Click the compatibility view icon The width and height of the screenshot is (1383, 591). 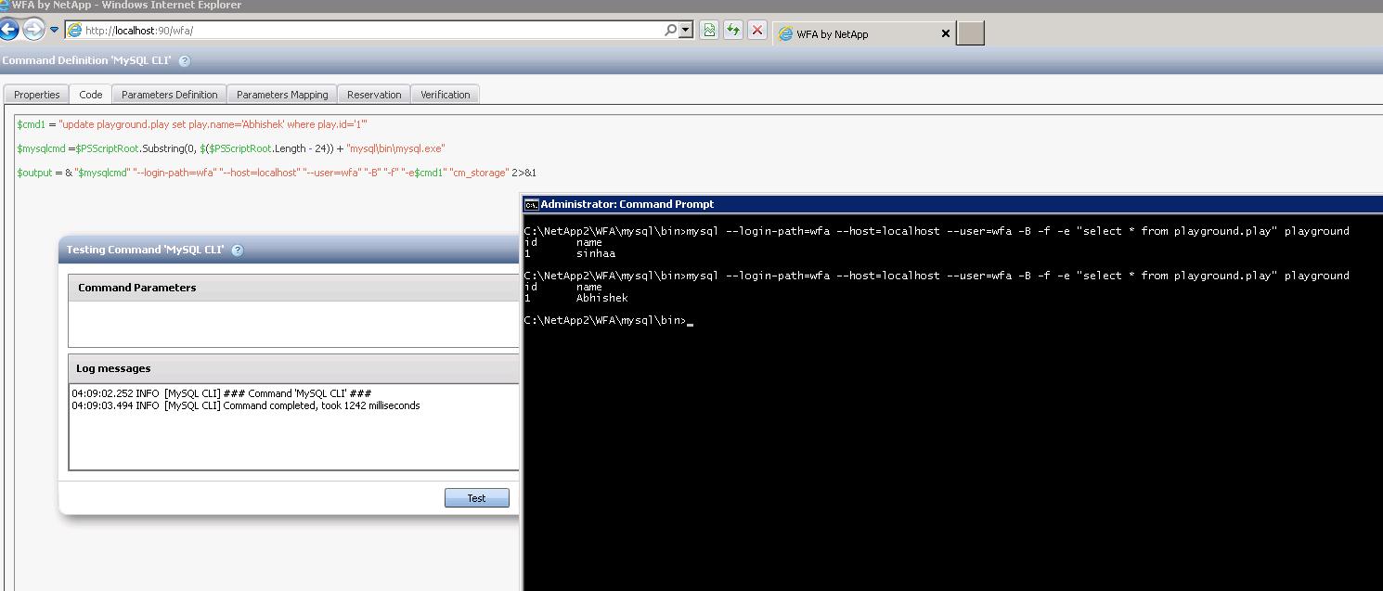709,30
